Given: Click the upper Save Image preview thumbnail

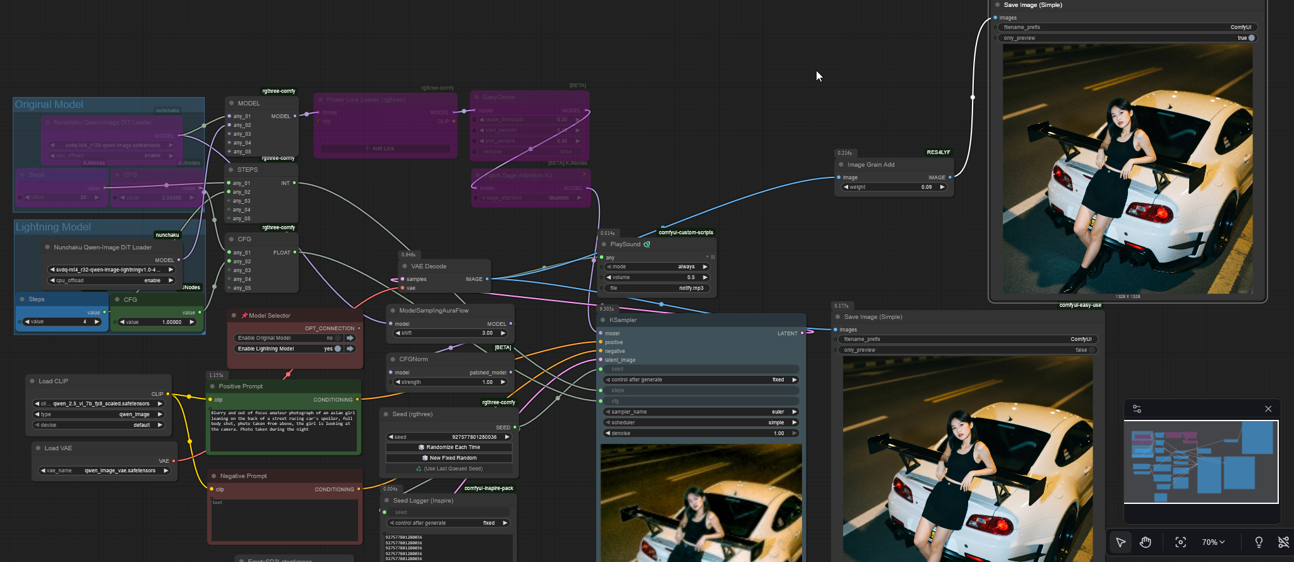Looking at the screenshot, I should tap(1127, 169).
